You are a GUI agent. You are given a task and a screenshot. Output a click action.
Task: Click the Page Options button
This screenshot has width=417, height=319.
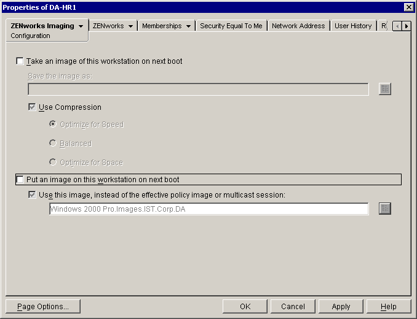point(43,307)
